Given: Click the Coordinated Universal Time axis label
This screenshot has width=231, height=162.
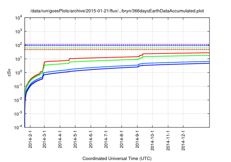Looking at the screenshot, I should [117, 158].
